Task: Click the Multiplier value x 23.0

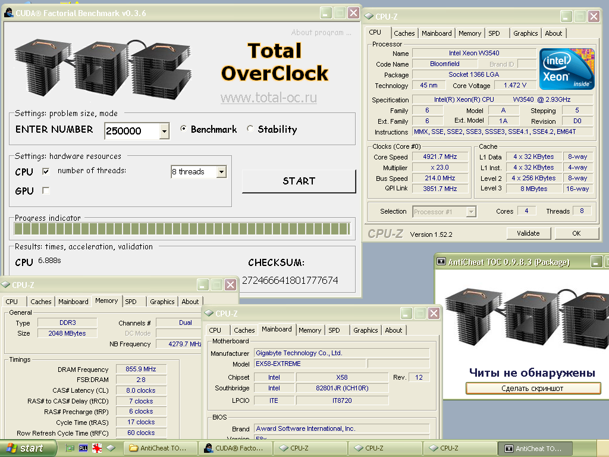Action: tap(440, 167)
